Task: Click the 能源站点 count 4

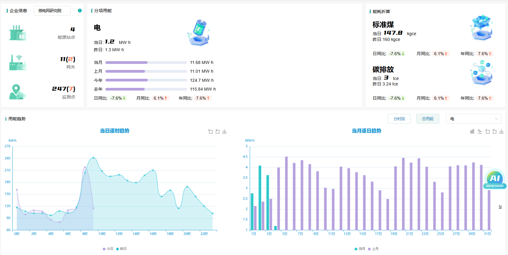Action: click(x=73, y=29)
